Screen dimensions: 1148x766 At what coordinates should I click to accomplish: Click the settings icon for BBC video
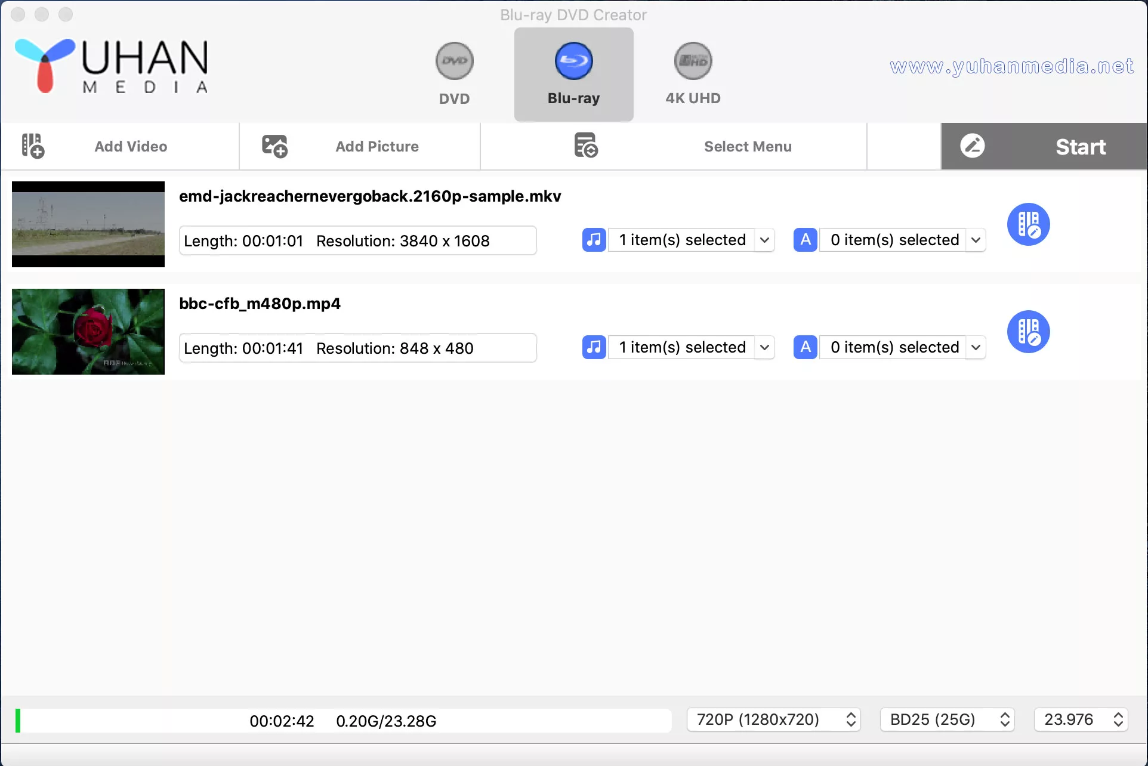(x=1029, y=332)
